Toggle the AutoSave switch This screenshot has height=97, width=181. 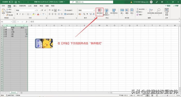(11, 2)
